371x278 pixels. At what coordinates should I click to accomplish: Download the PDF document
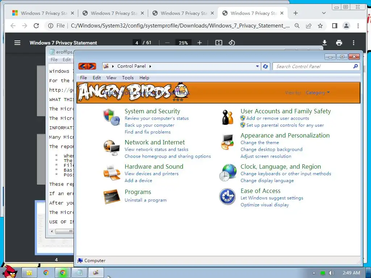(325, 43)
